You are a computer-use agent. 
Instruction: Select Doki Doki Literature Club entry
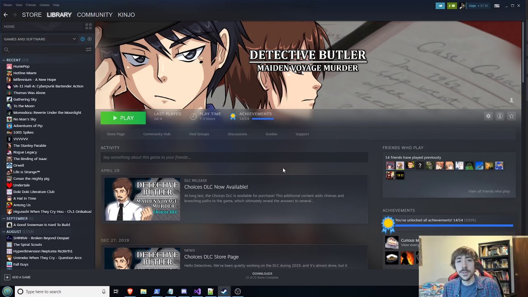[34, 192]
